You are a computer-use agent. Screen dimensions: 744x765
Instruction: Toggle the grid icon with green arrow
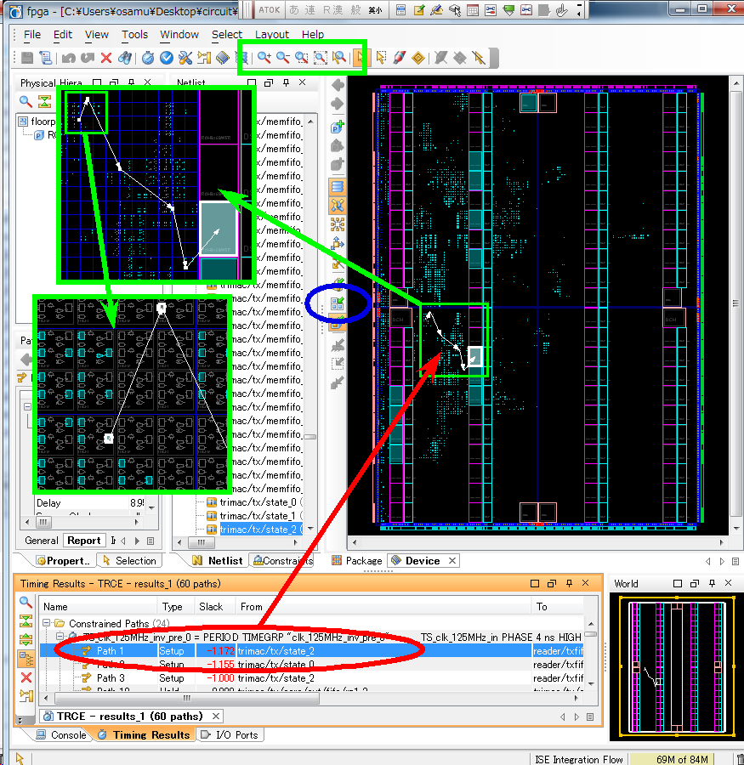[x=338, y=304]
